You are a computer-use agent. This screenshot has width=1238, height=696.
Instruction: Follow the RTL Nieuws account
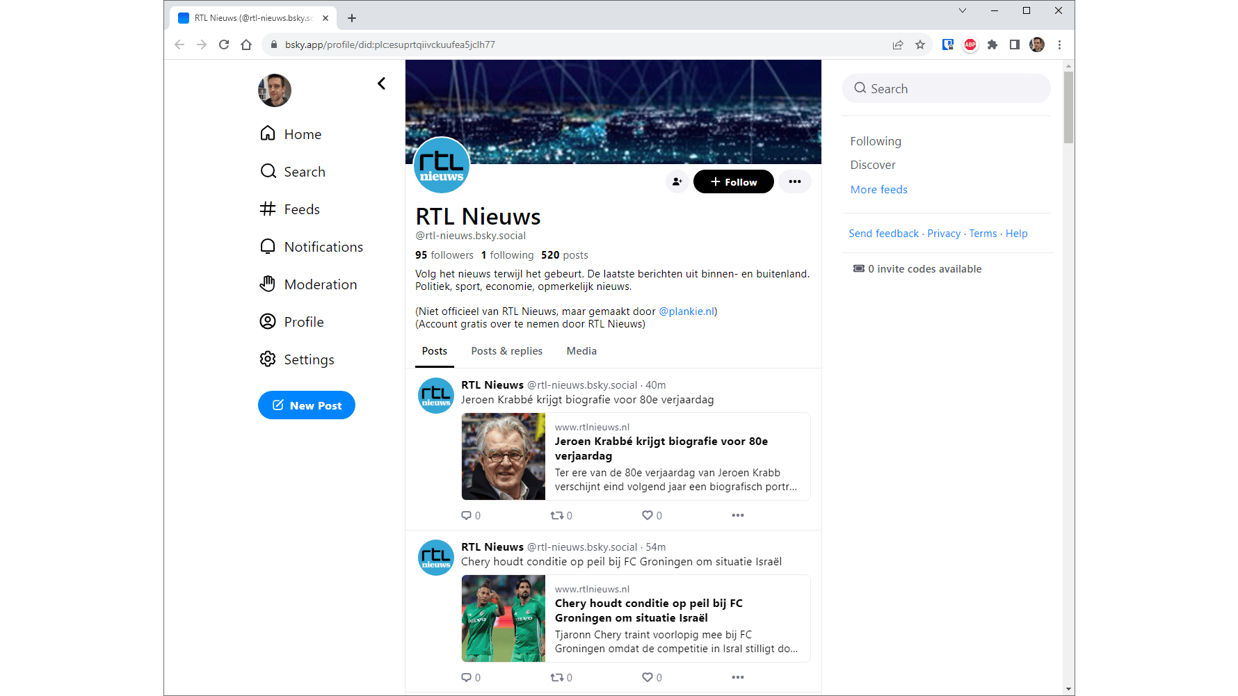click(733, 181)
